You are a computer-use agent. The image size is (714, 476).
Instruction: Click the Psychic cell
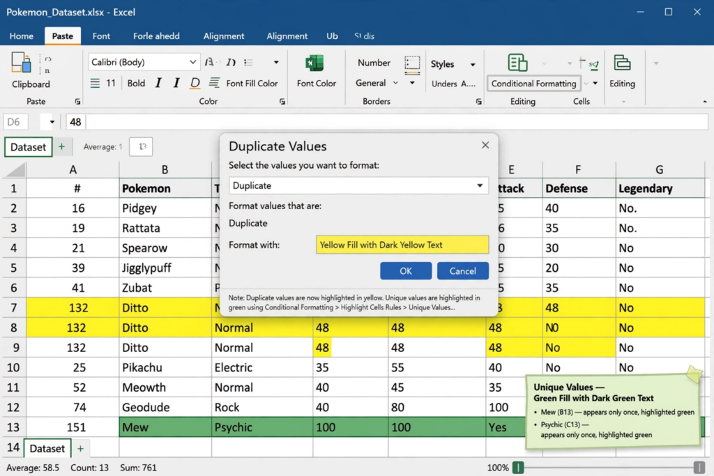coord(262,427)
